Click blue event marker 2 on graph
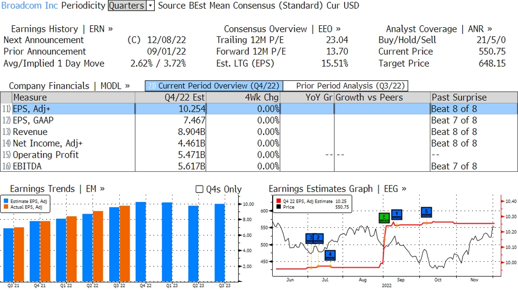 tap(318, 238)
